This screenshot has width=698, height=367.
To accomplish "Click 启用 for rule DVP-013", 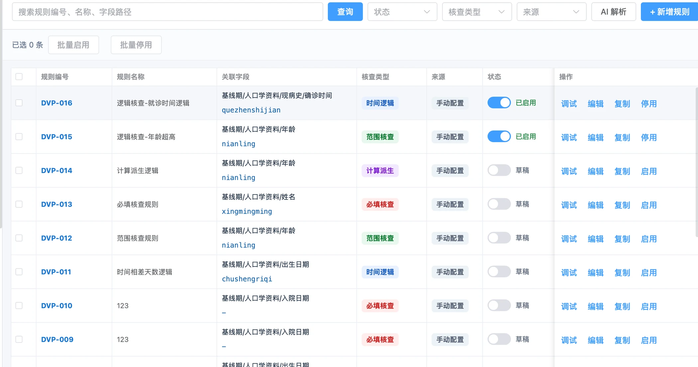I will [648, 205].
